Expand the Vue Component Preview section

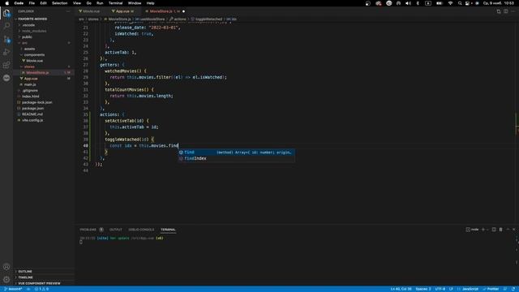[39, 283]
